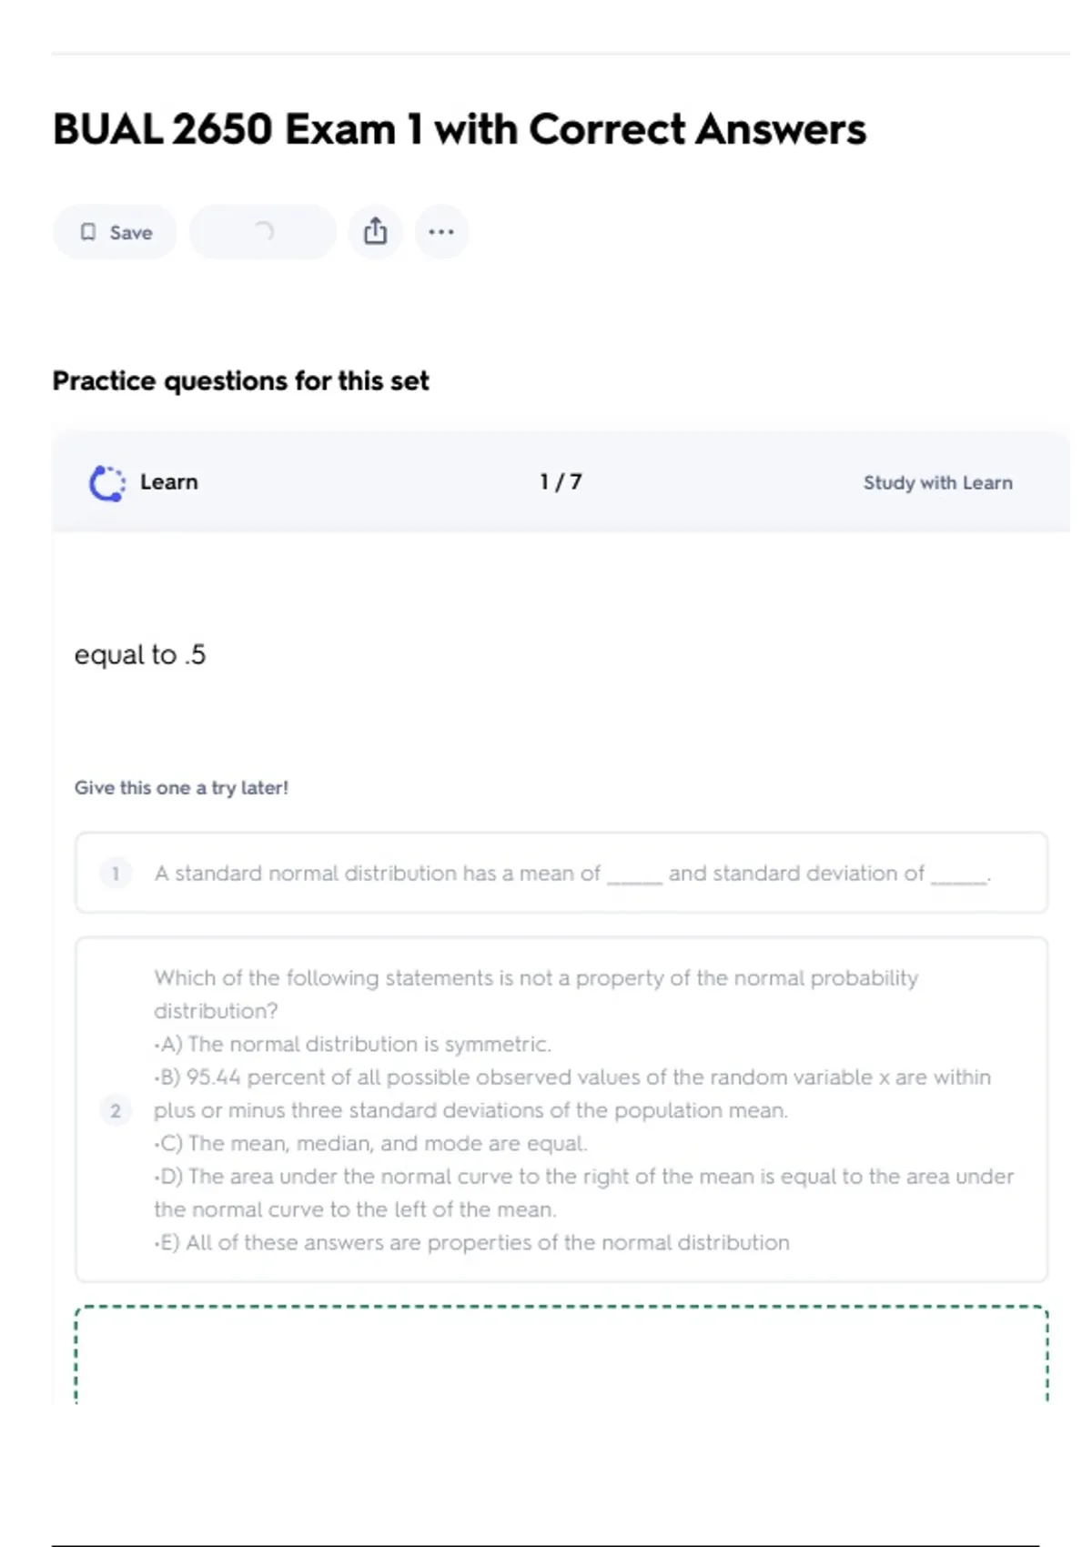
Task: Click the "A) The normal distribution is symmetric" line
Action: [353, 1044]
